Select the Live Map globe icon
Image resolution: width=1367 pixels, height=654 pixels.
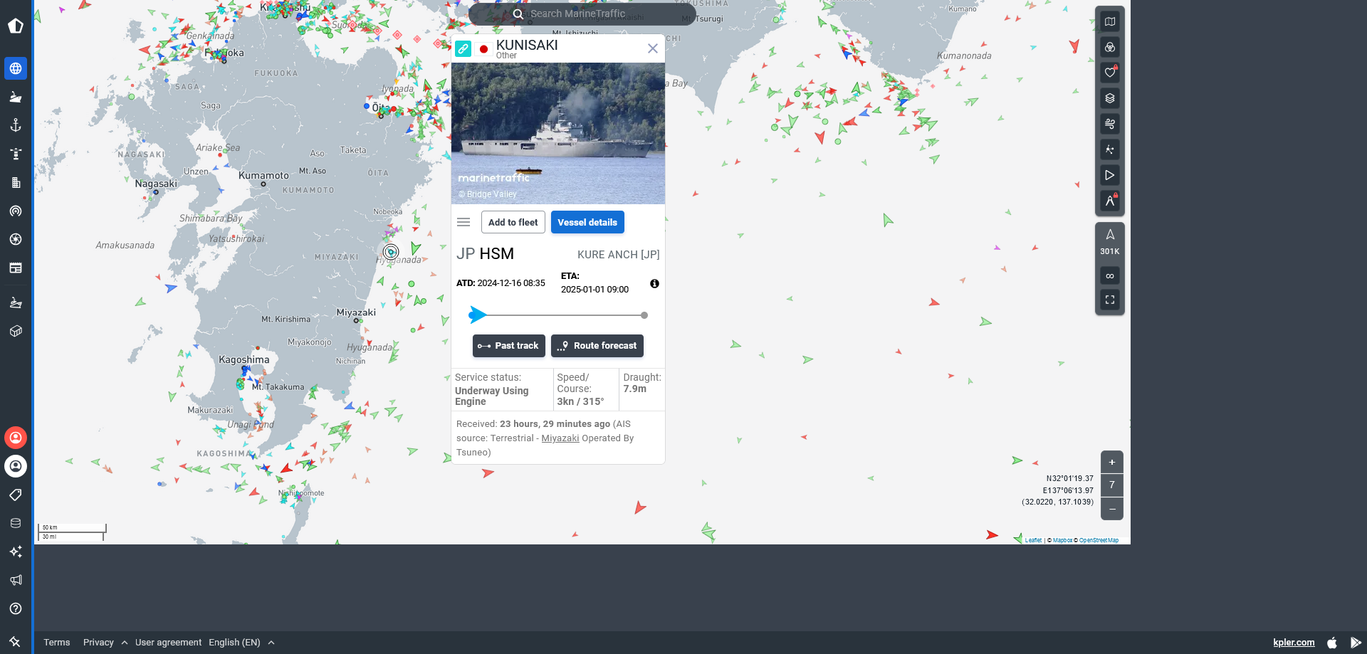point(16,68)
